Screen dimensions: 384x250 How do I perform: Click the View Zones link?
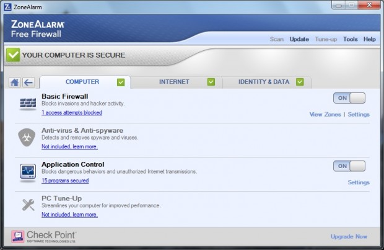325,115
